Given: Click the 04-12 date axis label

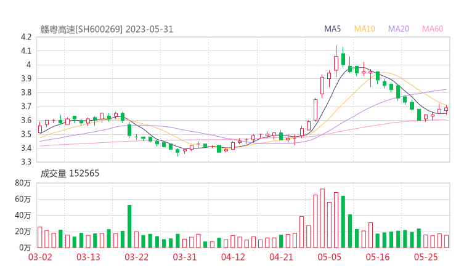Looking at the screenshot, I should [x=233, y=257].
